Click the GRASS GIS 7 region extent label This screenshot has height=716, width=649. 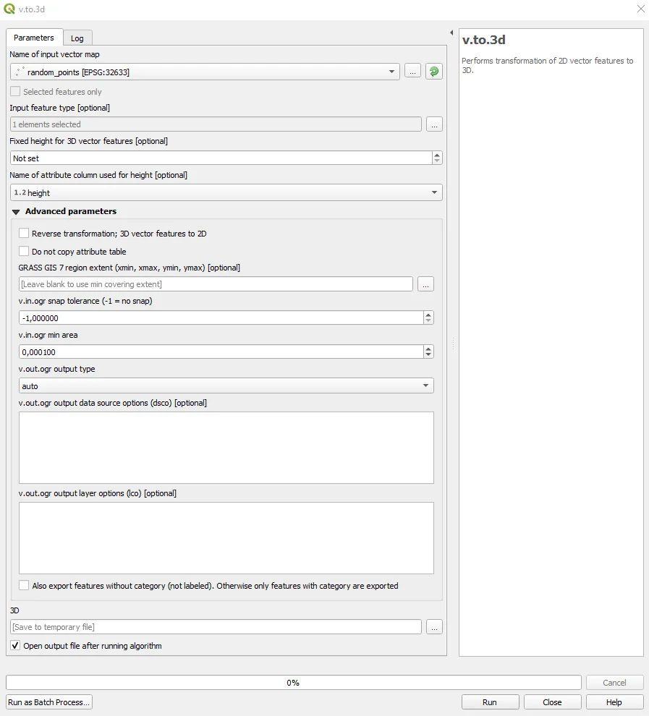point(130,268)
